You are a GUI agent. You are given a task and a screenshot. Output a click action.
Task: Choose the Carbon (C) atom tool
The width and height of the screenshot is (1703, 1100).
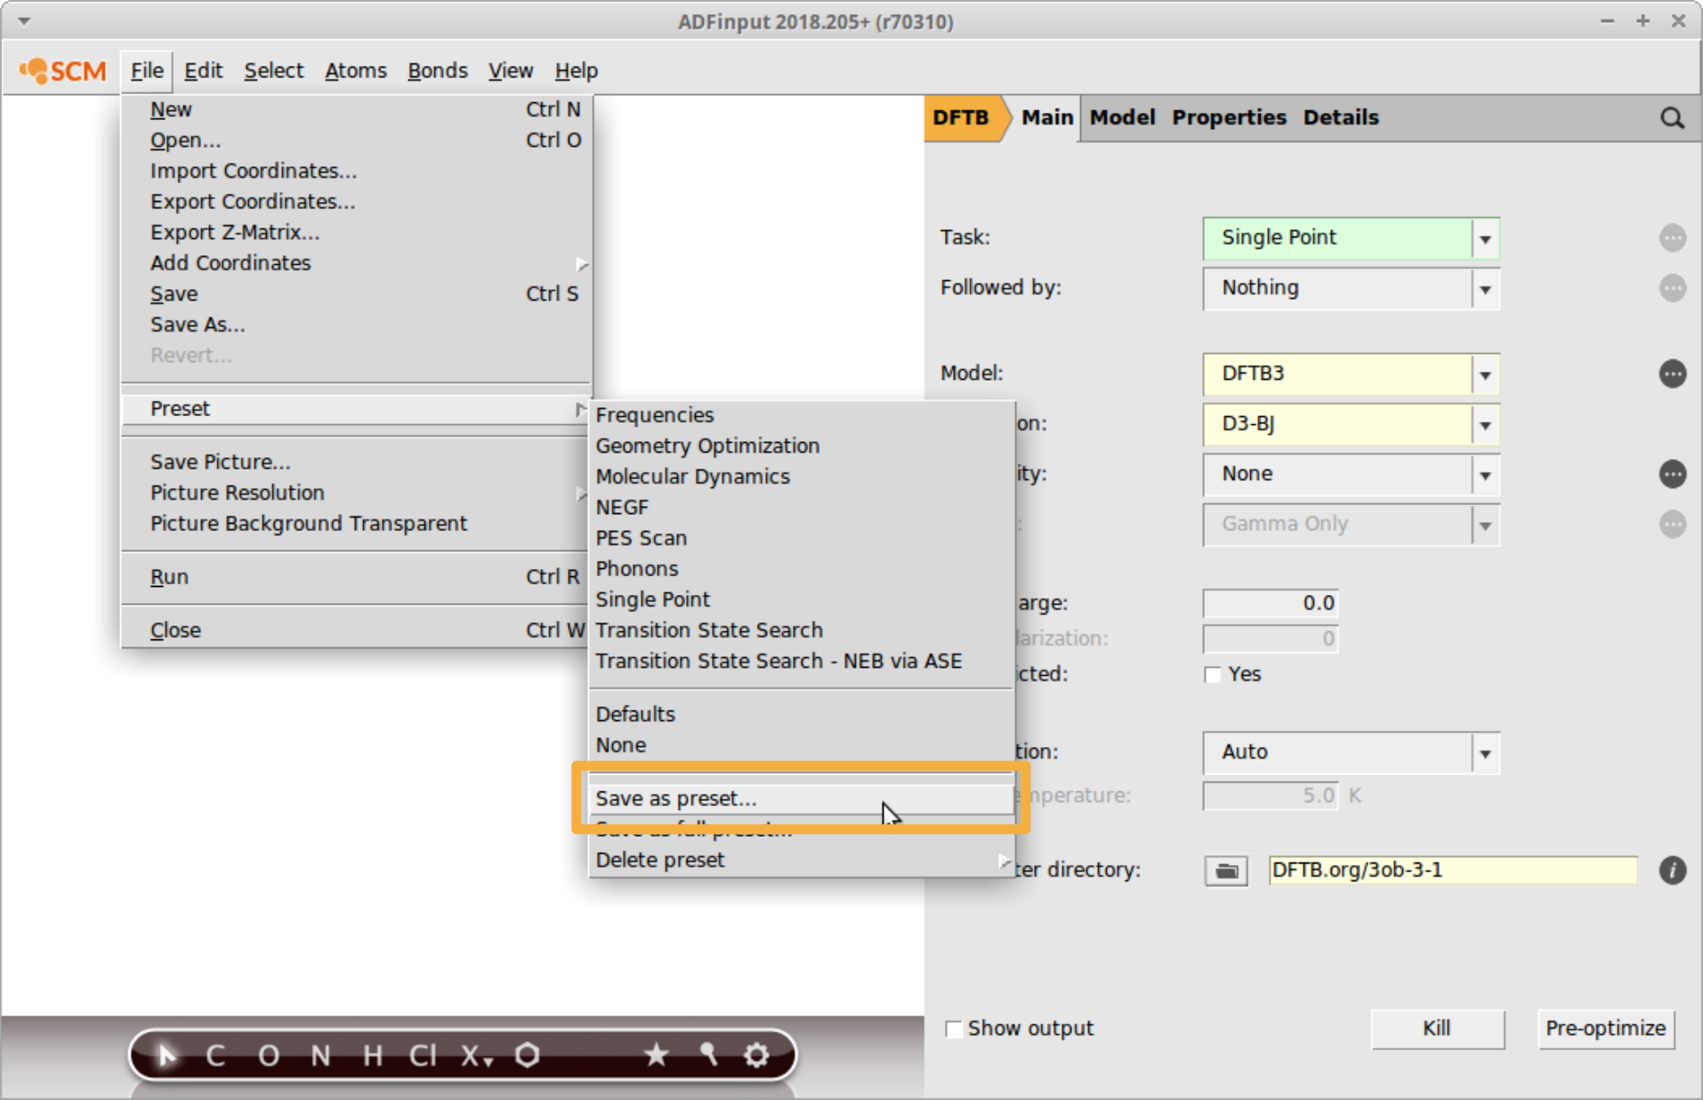coord(214,1055)
